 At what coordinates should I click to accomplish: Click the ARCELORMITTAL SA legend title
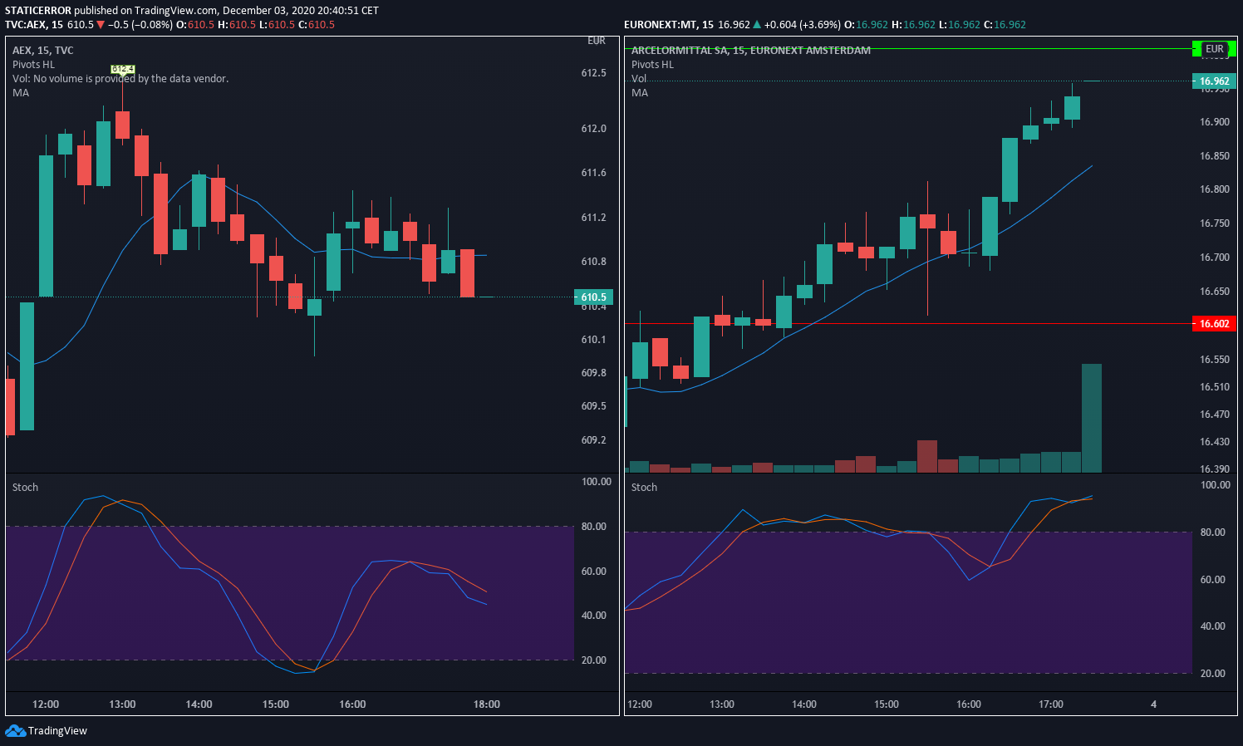[751, 51]
